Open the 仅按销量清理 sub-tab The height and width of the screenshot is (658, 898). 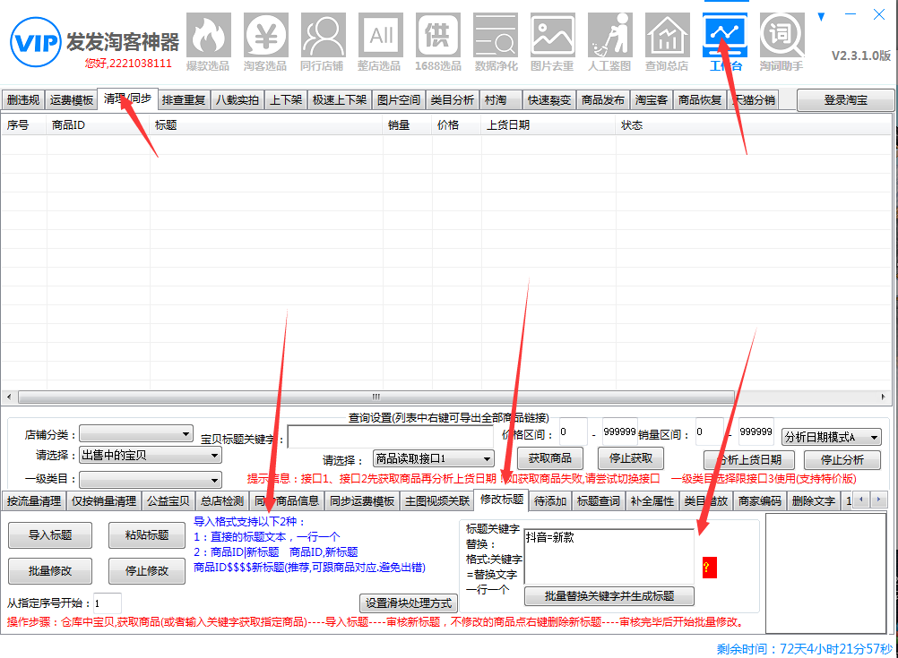[x=104, y=501]
